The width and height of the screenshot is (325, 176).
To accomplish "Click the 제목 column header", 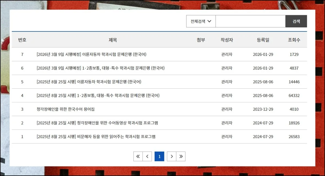I will coord(113,40).
